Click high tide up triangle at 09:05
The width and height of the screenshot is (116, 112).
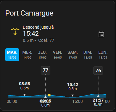point(45,97)
